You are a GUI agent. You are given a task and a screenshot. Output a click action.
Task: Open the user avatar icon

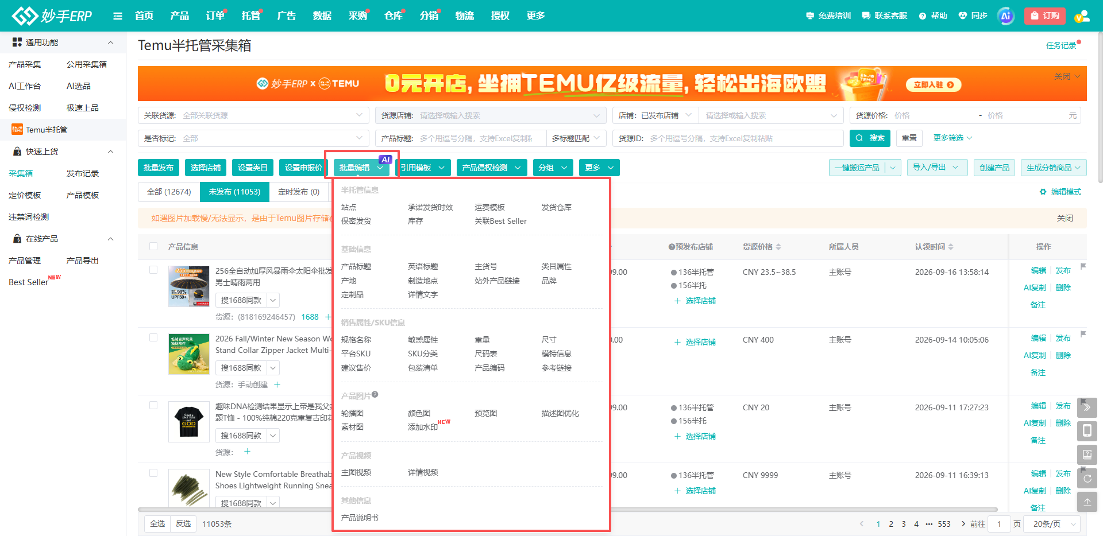click(x=1082, y=16)
